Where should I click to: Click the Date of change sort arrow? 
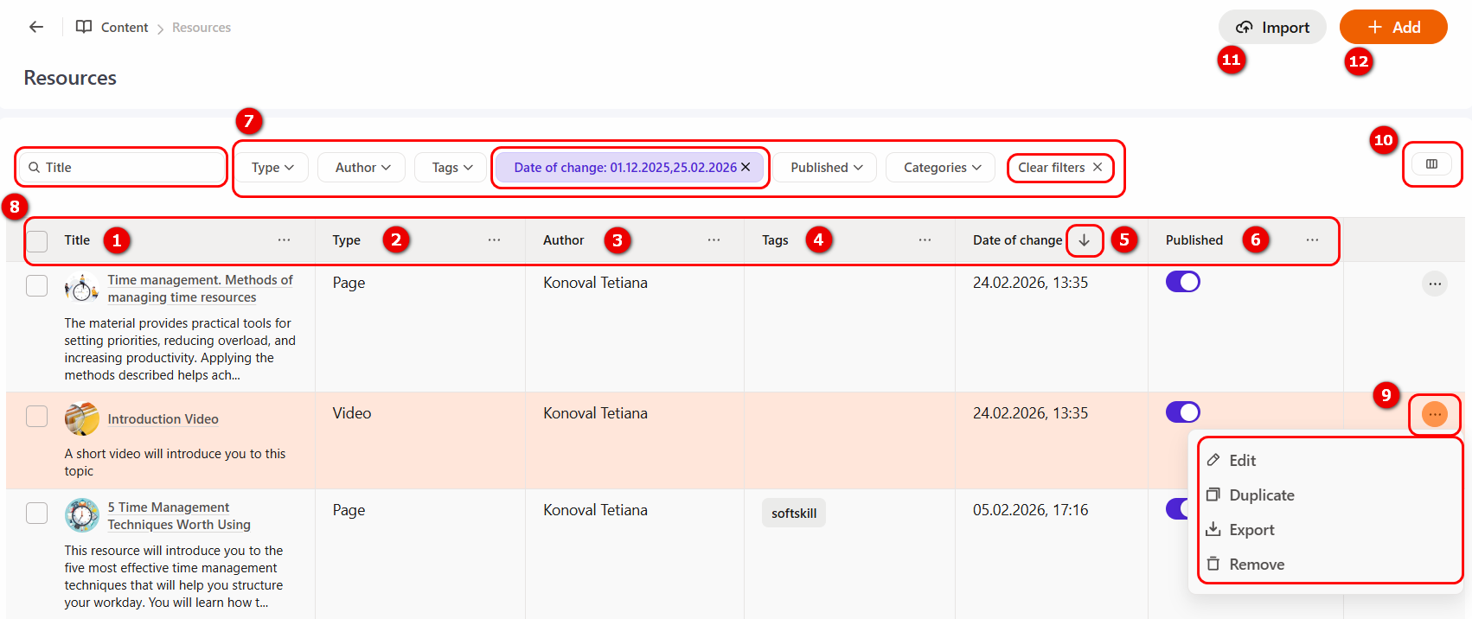point(1084,240)
